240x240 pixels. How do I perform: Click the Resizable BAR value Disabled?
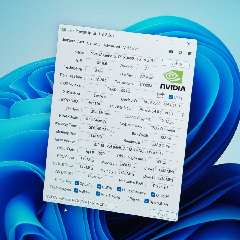click(160, 186)
